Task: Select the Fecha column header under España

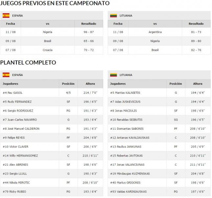Action: tap(11, 24)
